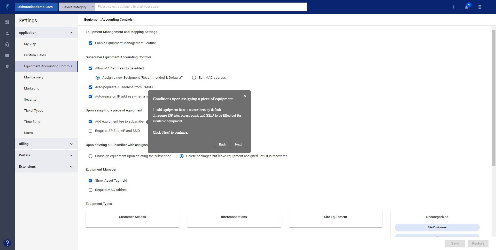Expand the Billing settings section

point(46,144)
